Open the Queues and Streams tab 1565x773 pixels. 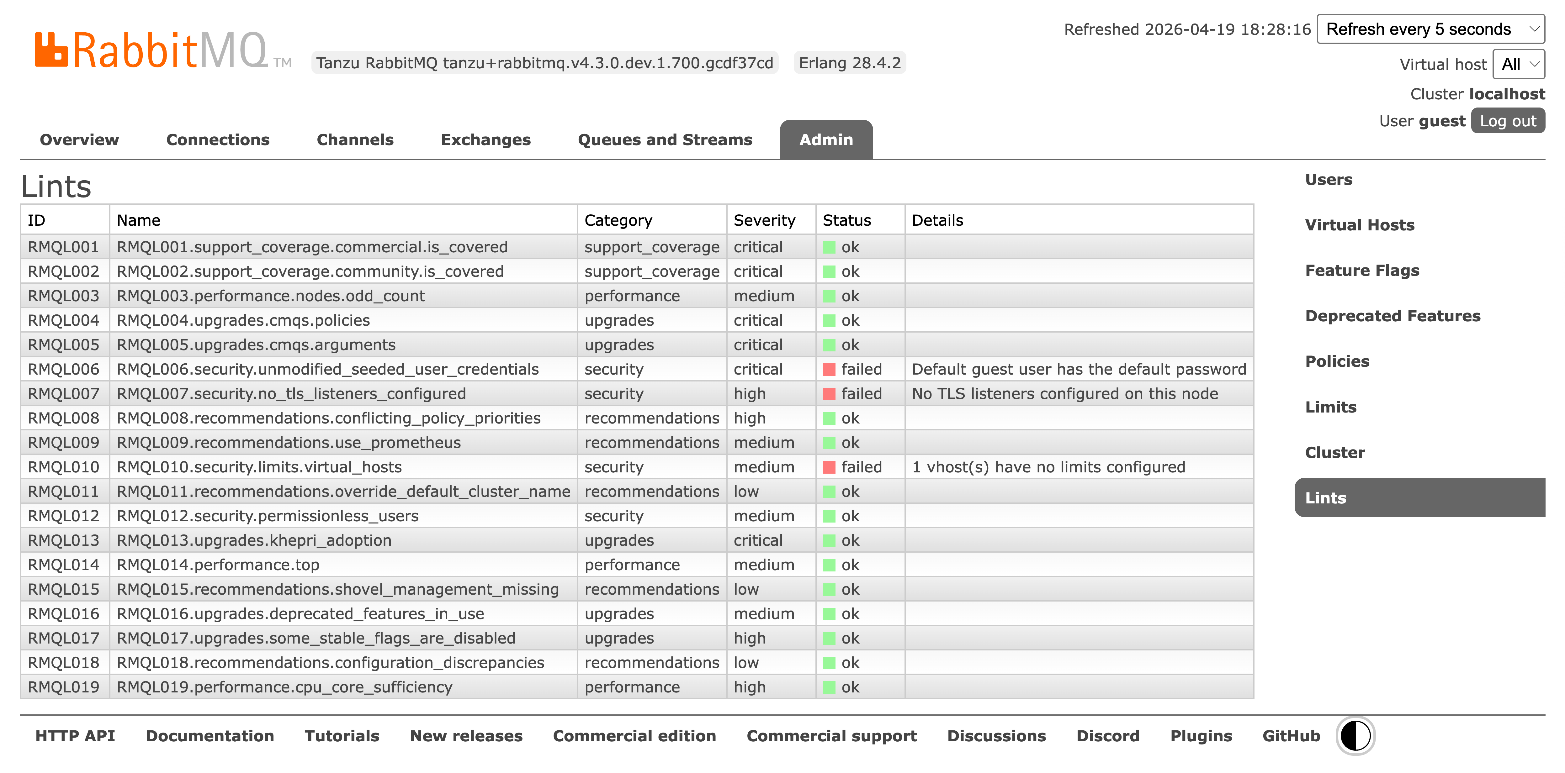[665, 140]
